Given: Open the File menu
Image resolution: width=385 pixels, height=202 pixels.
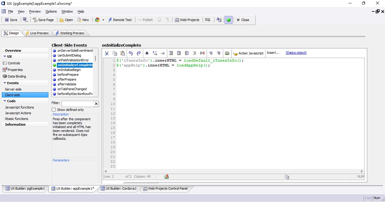Looking at the screenshot, I should 11,11.
